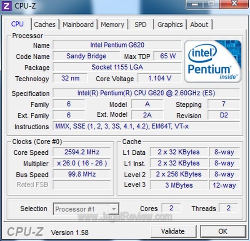Click the Version 1.58 label

tap(70, 233)
